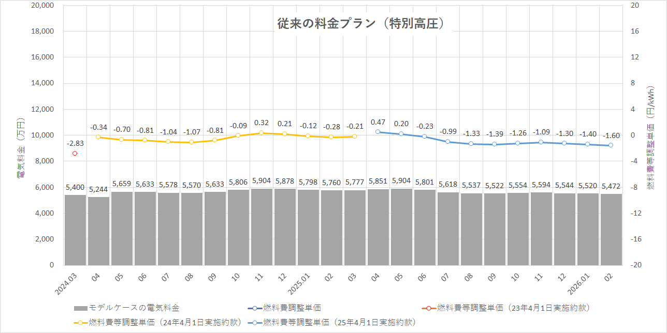Click the light blue legend marker for 25年4月1日実施約款
This screenshot has width=667, height=333.
(x=255, y=322)
